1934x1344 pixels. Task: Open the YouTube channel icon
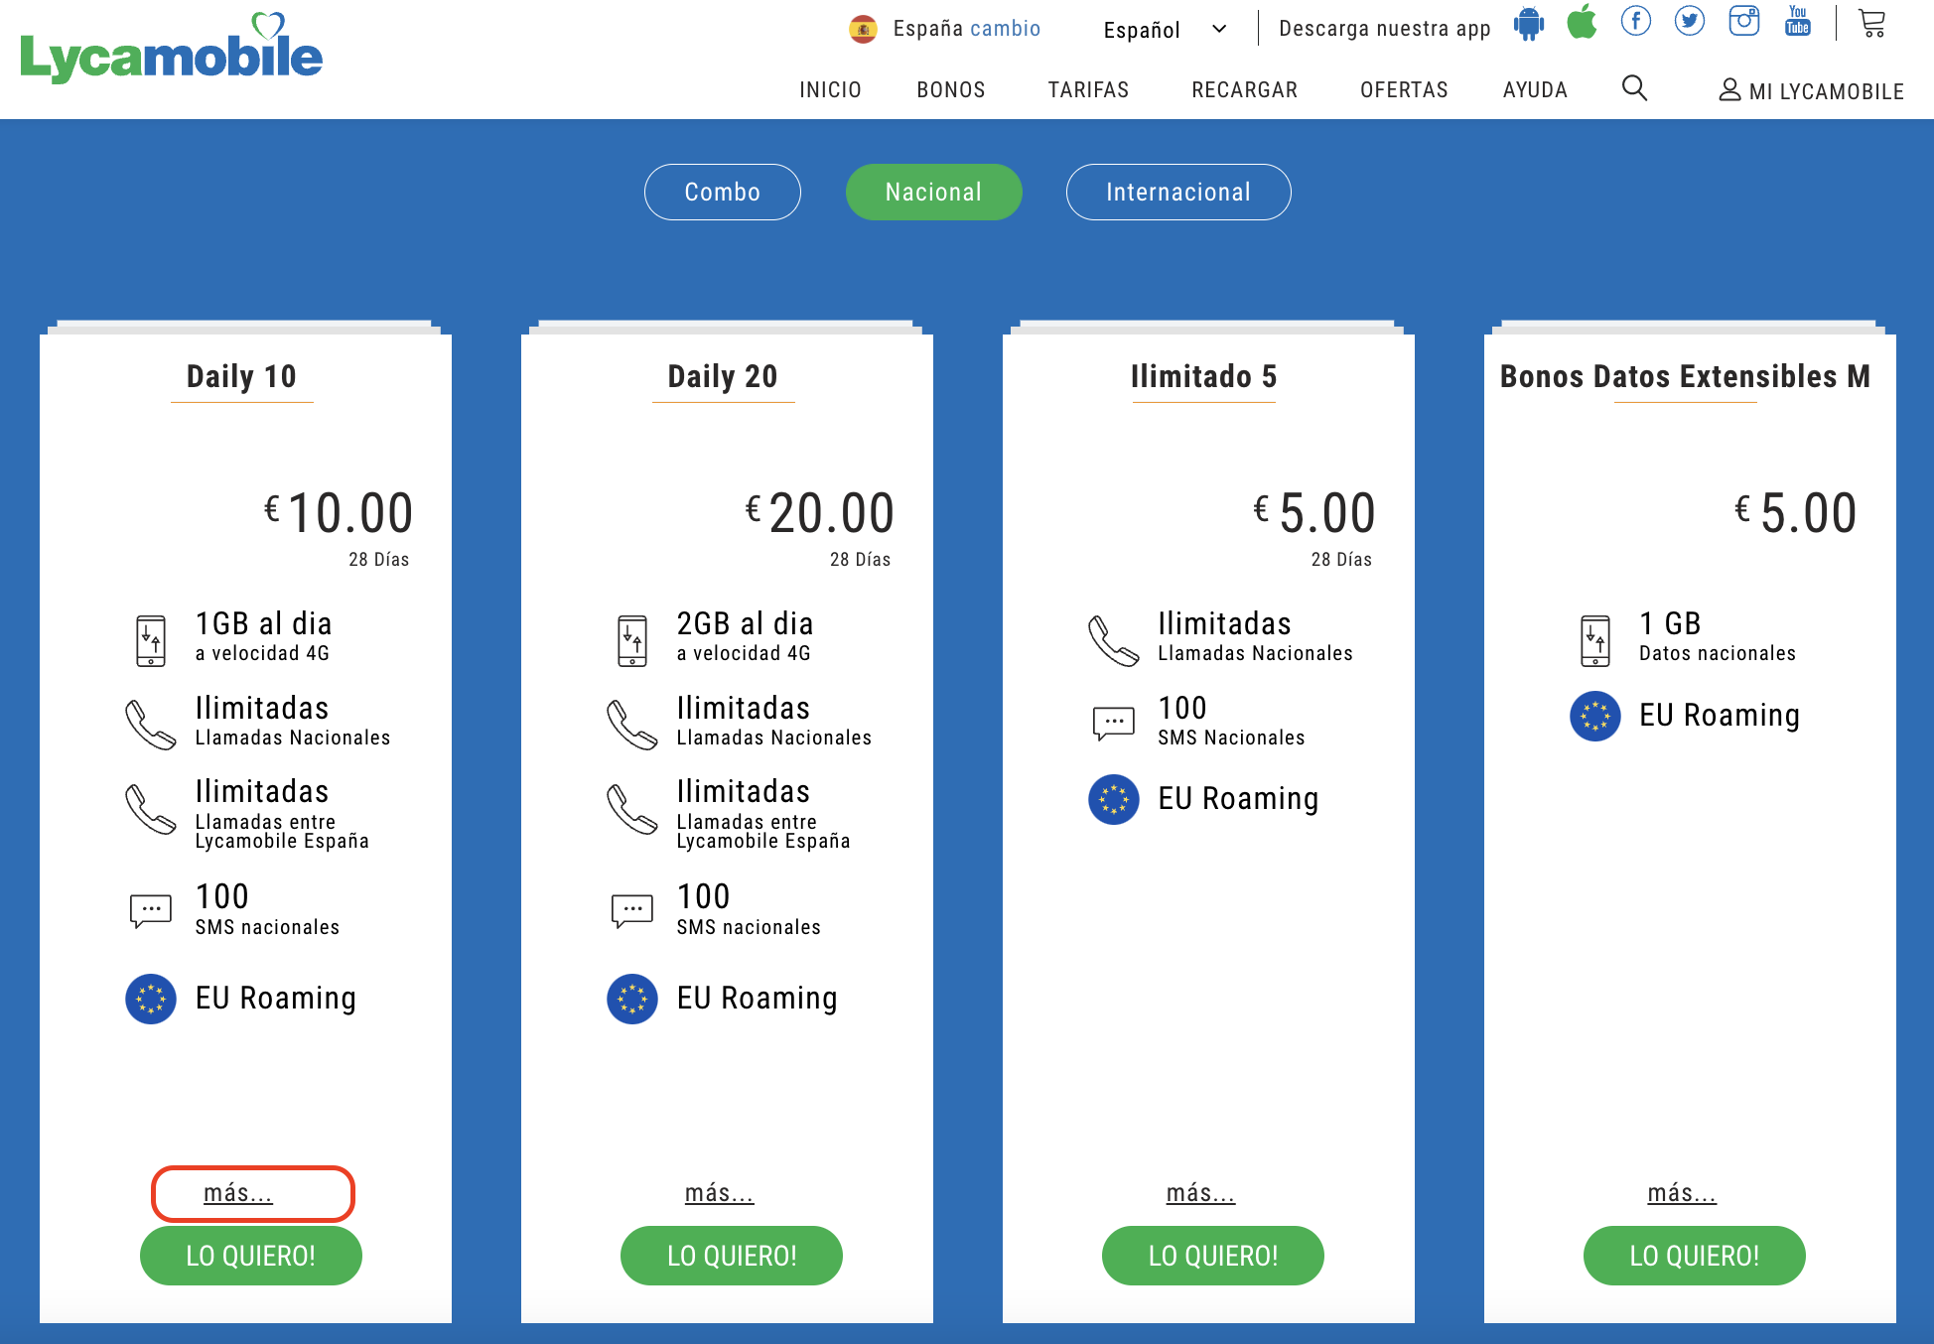click(x=1798, y=21)
